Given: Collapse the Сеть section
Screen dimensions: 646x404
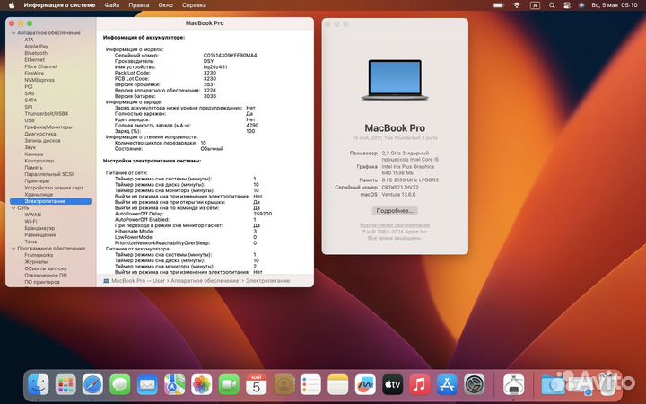Looking at the screenshot, I should (x=13, y=208).
